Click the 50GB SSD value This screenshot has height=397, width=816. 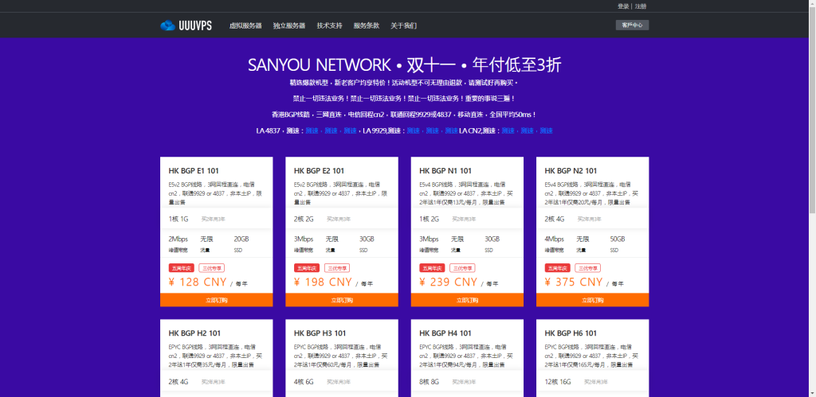[618, 239]
